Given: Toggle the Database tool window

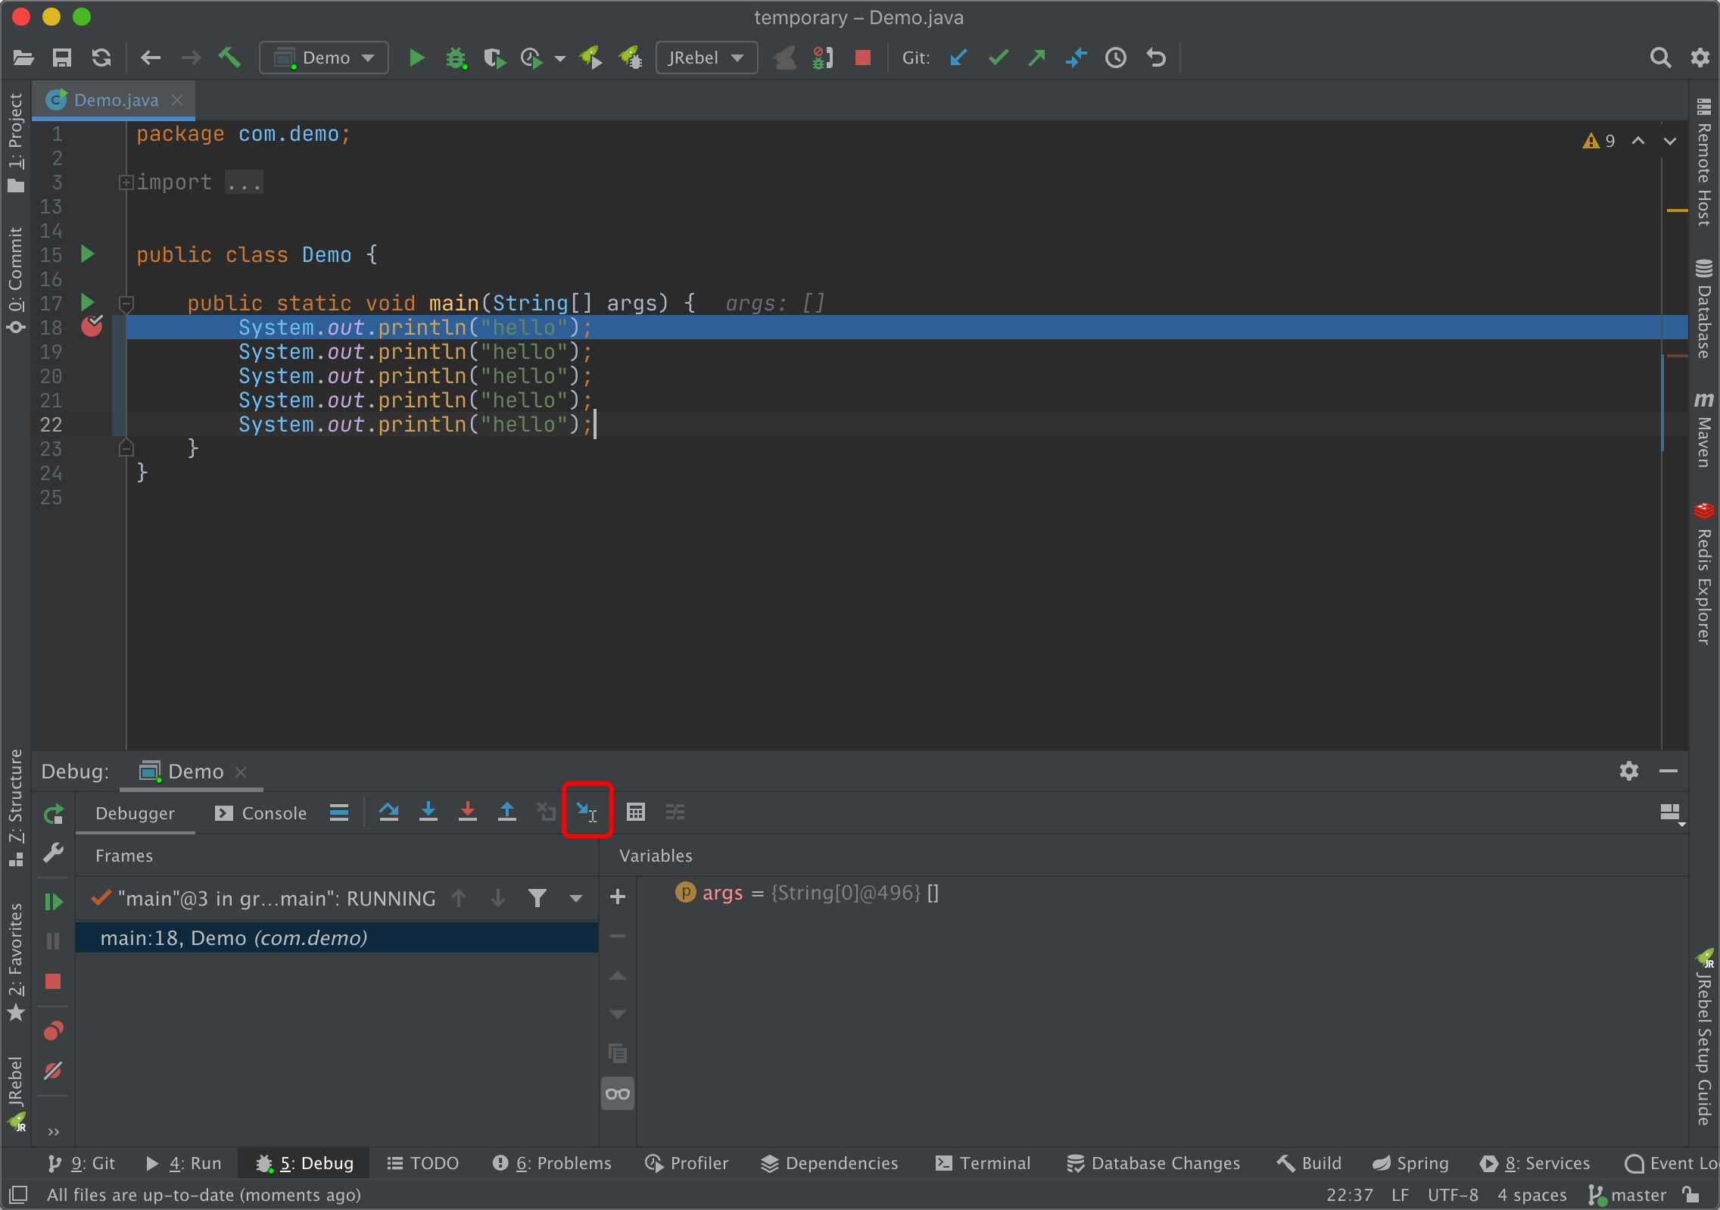Looking at the screenshot, I should (1704, 307).
